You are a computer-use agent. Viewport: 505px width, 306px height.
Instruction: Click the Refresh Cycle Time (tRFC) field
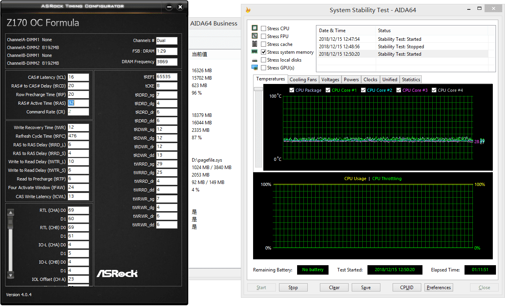tap(78, 136)
